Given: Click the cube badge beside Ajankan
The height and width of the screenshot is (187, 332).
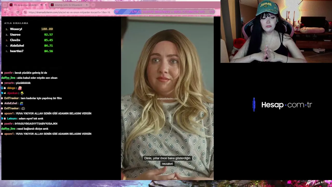Looking at the screenshot, I should tap(2, 93).
